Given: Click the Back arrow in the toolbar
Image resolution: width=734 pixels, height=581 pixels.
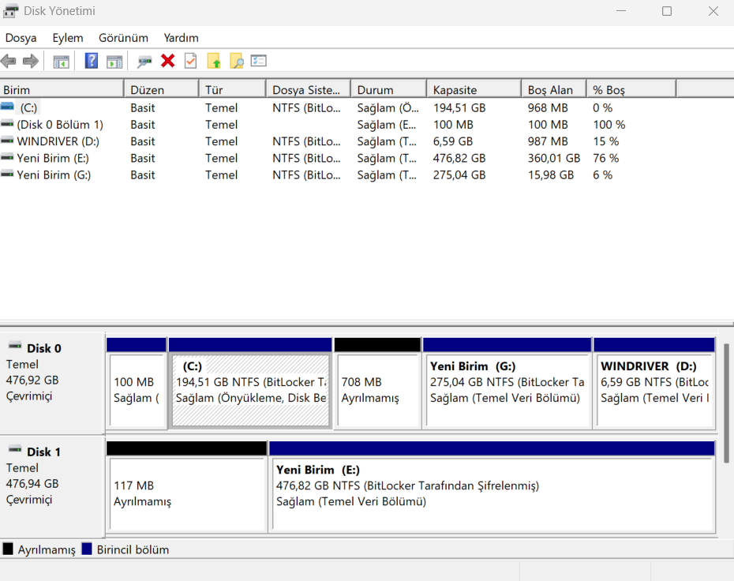Looking at the screenshot, I should click(x=9, y=61).
